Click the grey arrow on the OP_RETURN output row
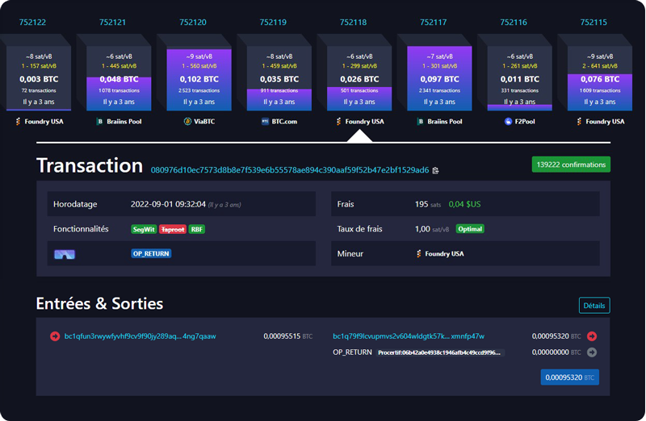The width and height of the screenshot is (646, 421). click(x=592, y=352)
